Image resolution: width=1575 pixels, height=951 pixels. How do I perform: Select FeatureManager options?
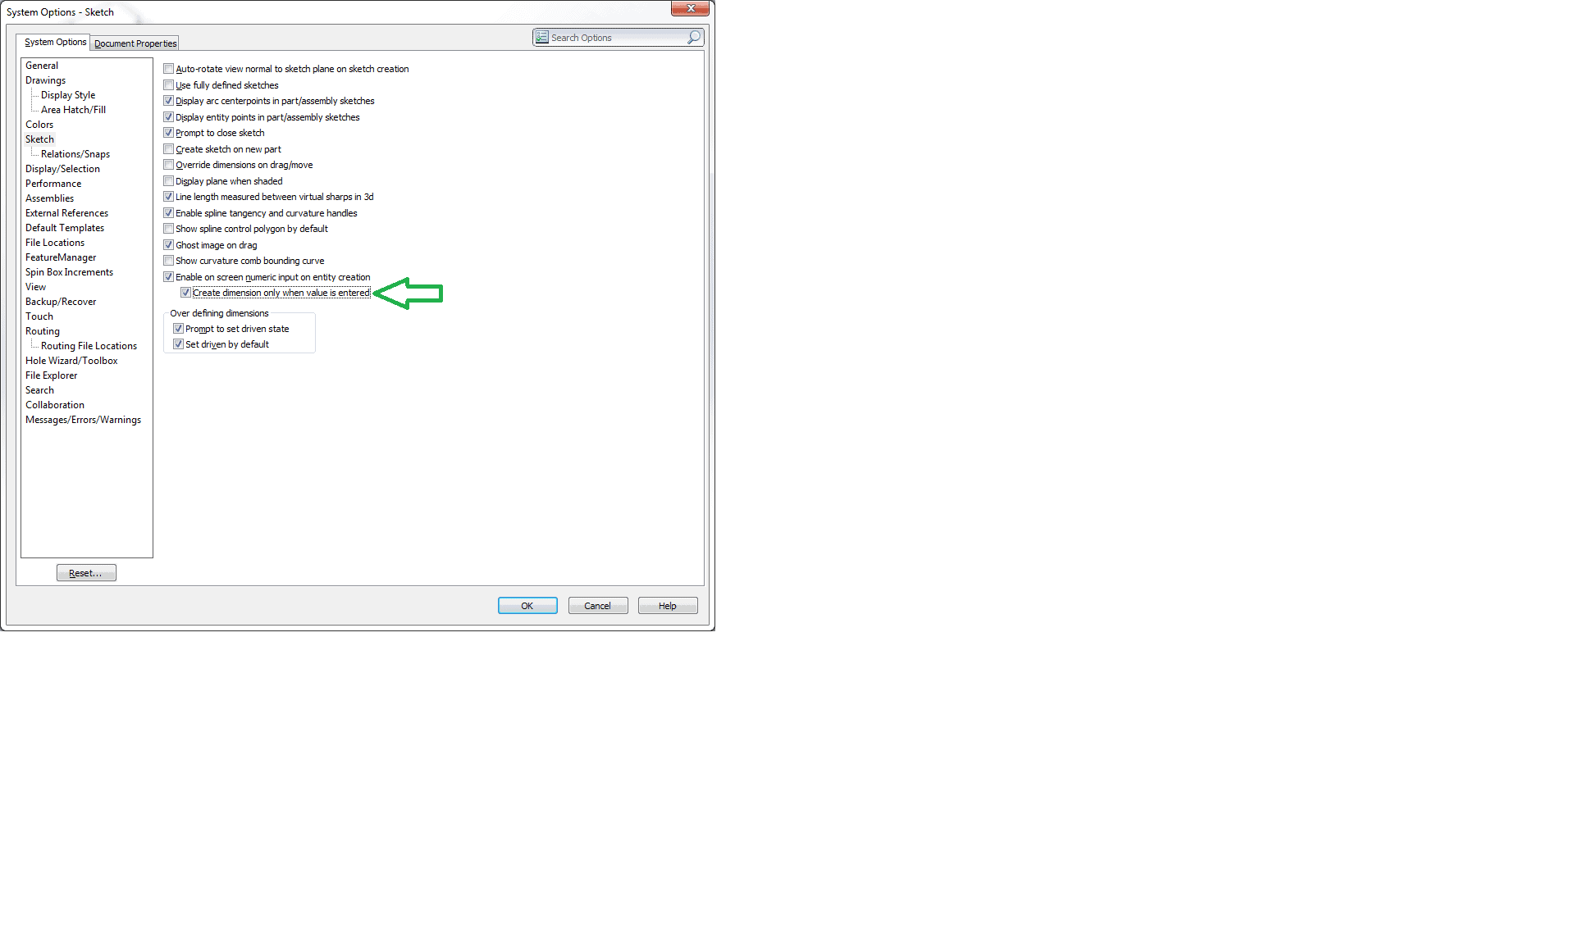[61, 257]
